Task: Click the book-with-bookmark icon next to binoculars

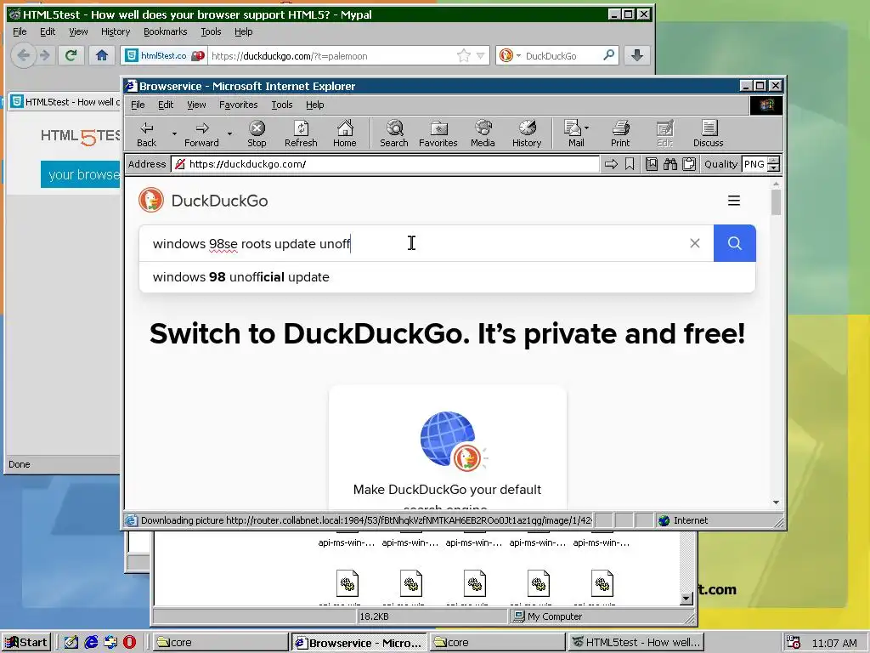Action: (652, 164)
